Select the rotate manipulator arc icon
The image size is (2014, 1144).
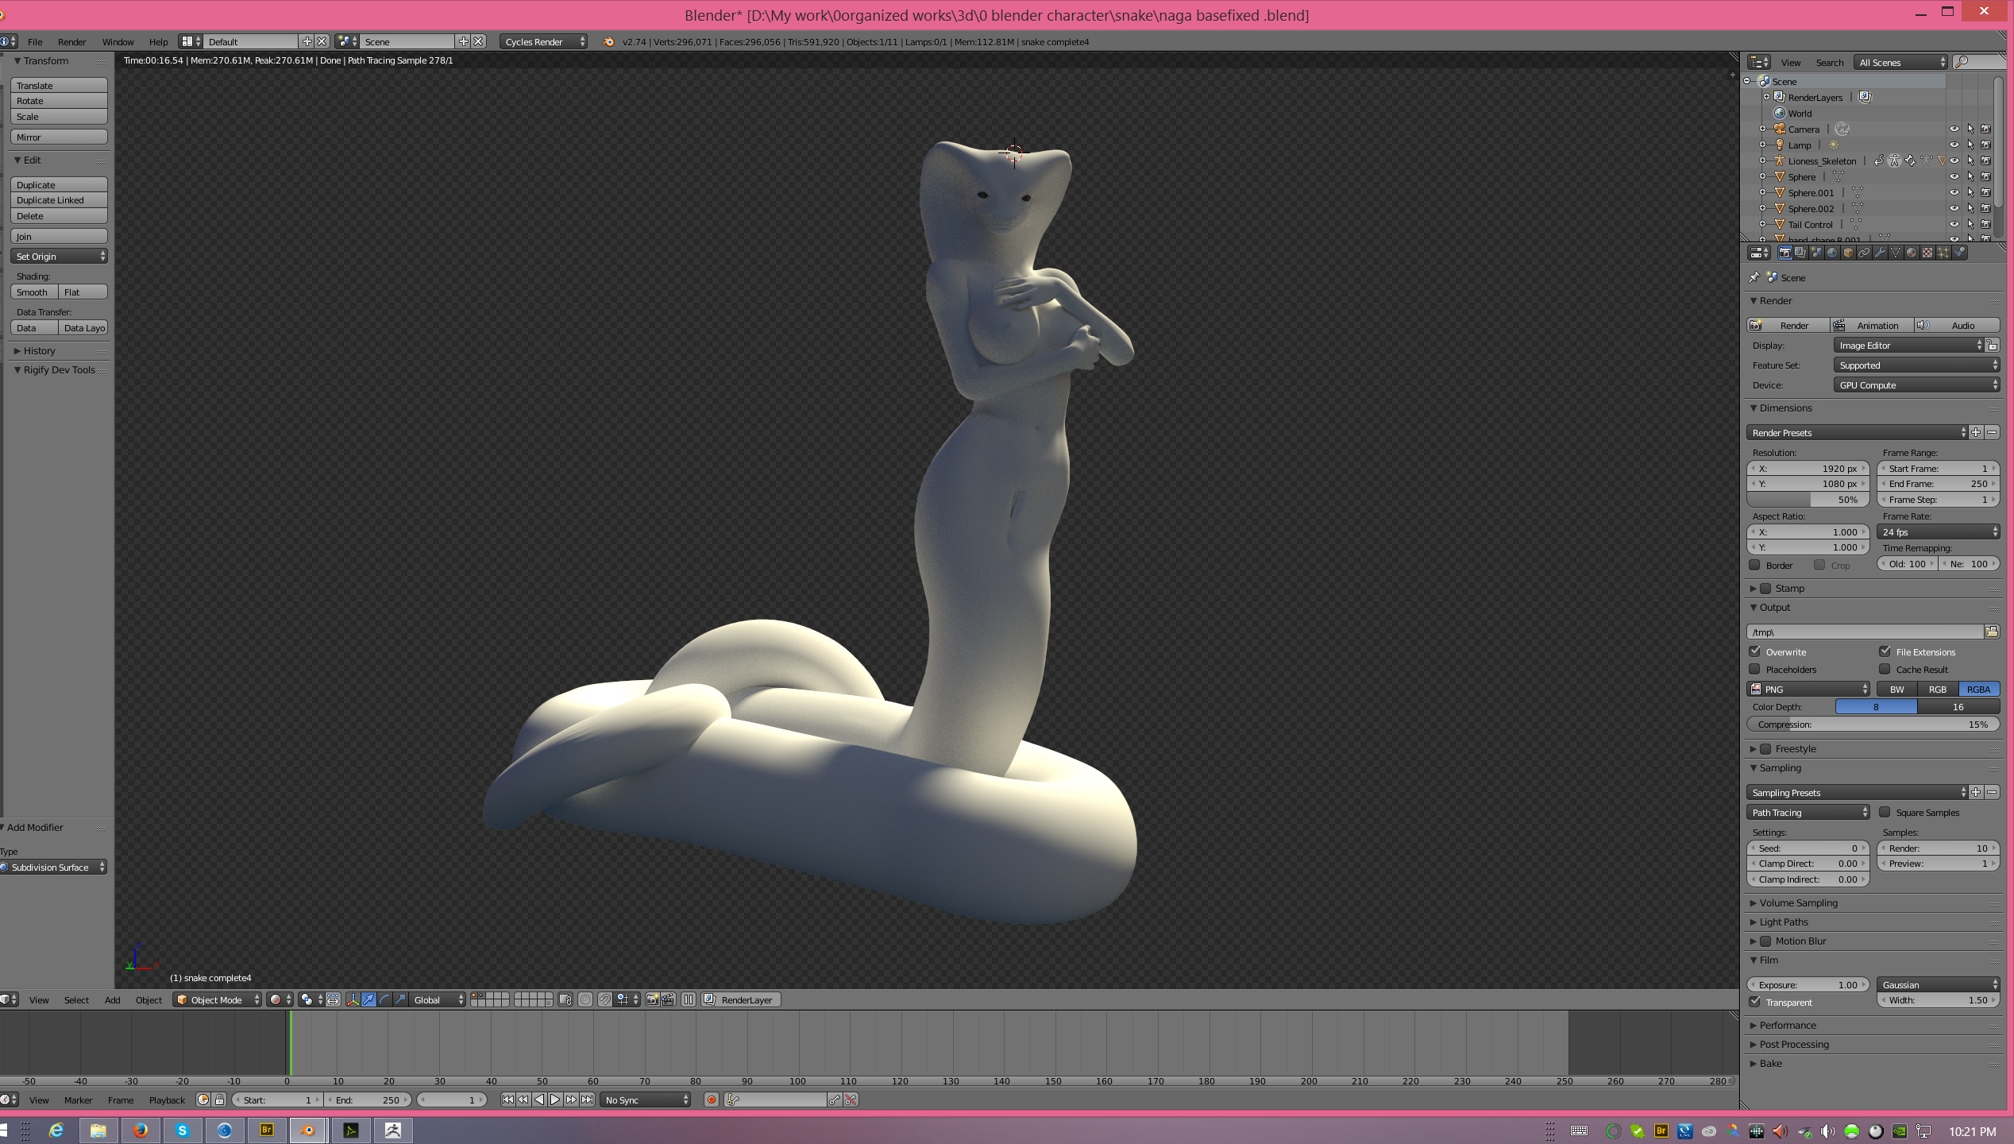(x=384, y=999)
